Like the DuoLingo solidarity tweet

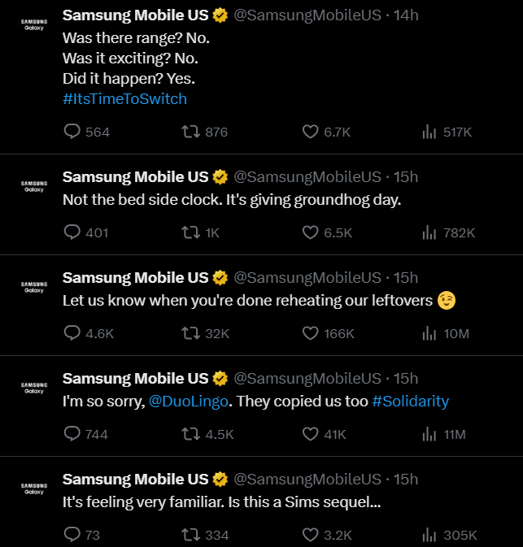pyautogui.click(x=311, y=434)
